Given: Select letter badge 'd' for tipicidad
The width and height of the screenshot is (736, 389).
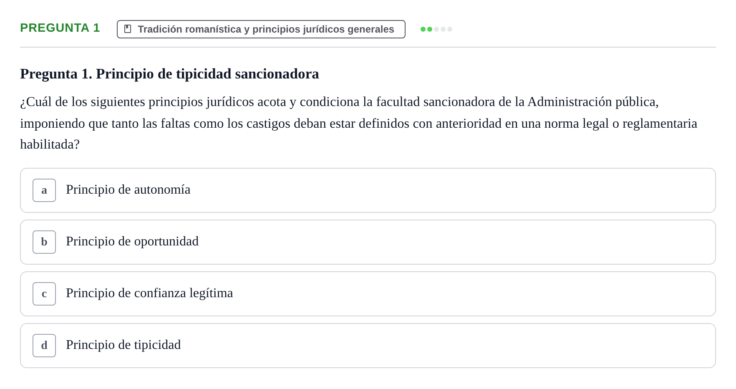Looking at the screenshot, I should click(44, 346).
